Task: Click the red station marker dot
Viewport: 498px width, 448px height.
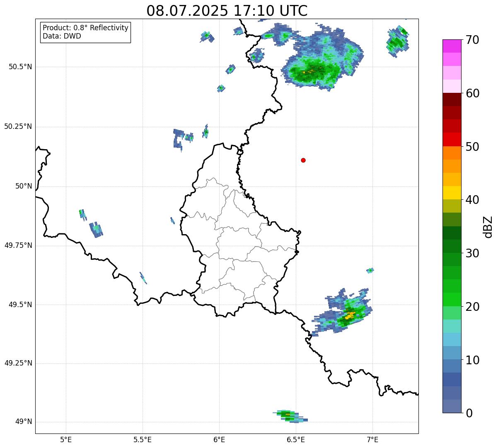Action: coord(303,160)
